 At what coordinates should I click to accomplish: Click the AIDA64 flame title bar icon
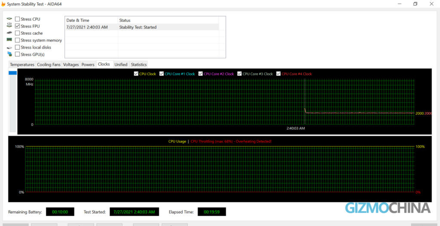pos(3,4)
